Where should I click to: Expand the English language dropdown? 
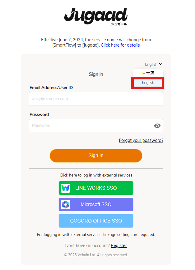(154, 64)
